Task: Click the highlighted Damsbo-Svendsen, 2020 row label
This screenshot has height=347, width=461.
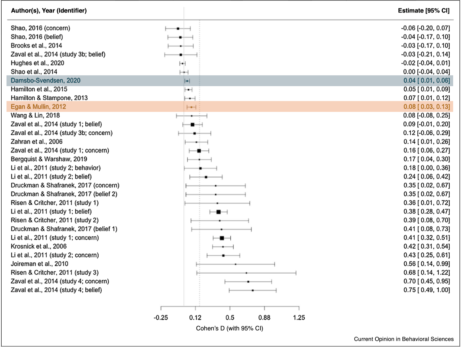Action: pos(46,80)
